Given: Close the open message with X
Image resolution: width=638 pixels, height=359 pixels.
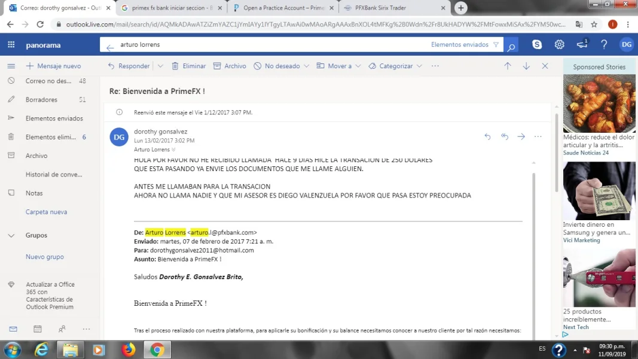Looking at the screenshot, I should pyautogui.click(x=545, y=66).
